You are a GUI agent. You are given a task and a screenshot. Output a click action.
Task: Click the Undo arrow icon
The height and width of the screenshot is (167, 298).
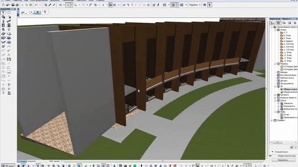(36, 5)
